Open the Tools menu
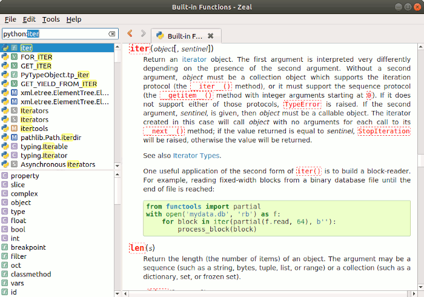This screenshot has height=297, width=424. point(51,19)
